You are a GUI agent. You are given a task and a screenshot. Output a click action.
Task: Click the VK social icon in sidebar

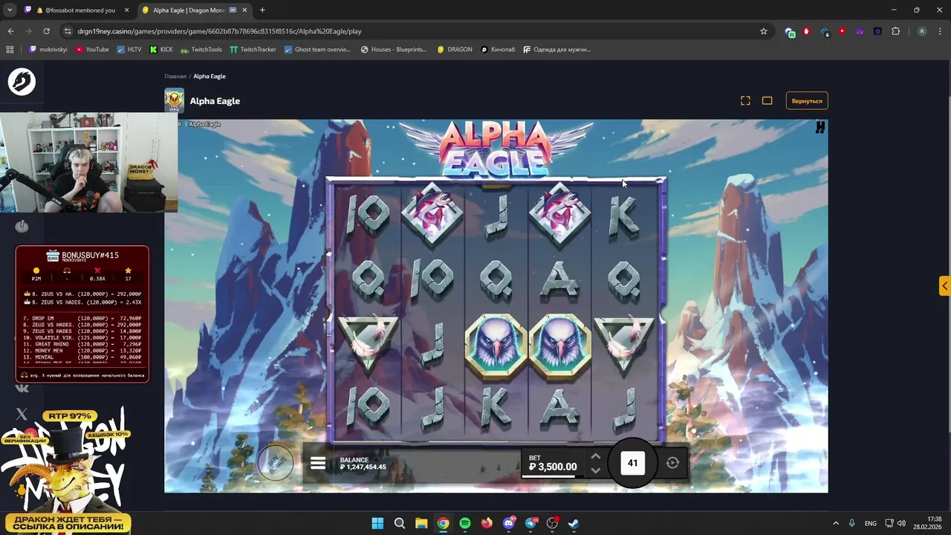[22, 388]
